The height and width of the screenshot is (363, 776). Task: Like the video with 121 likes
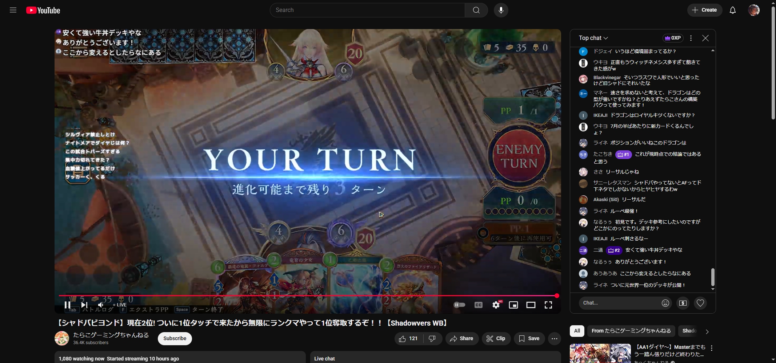(408, 339)
